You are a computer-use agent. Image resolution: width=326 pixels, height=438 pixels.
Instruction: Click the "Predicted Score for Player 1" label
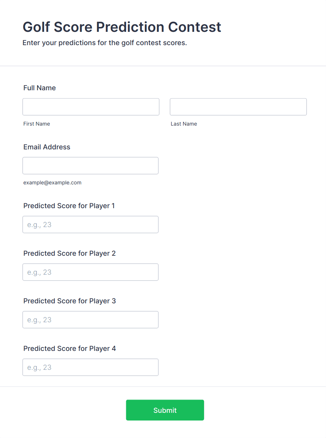[x=69, y=206]
